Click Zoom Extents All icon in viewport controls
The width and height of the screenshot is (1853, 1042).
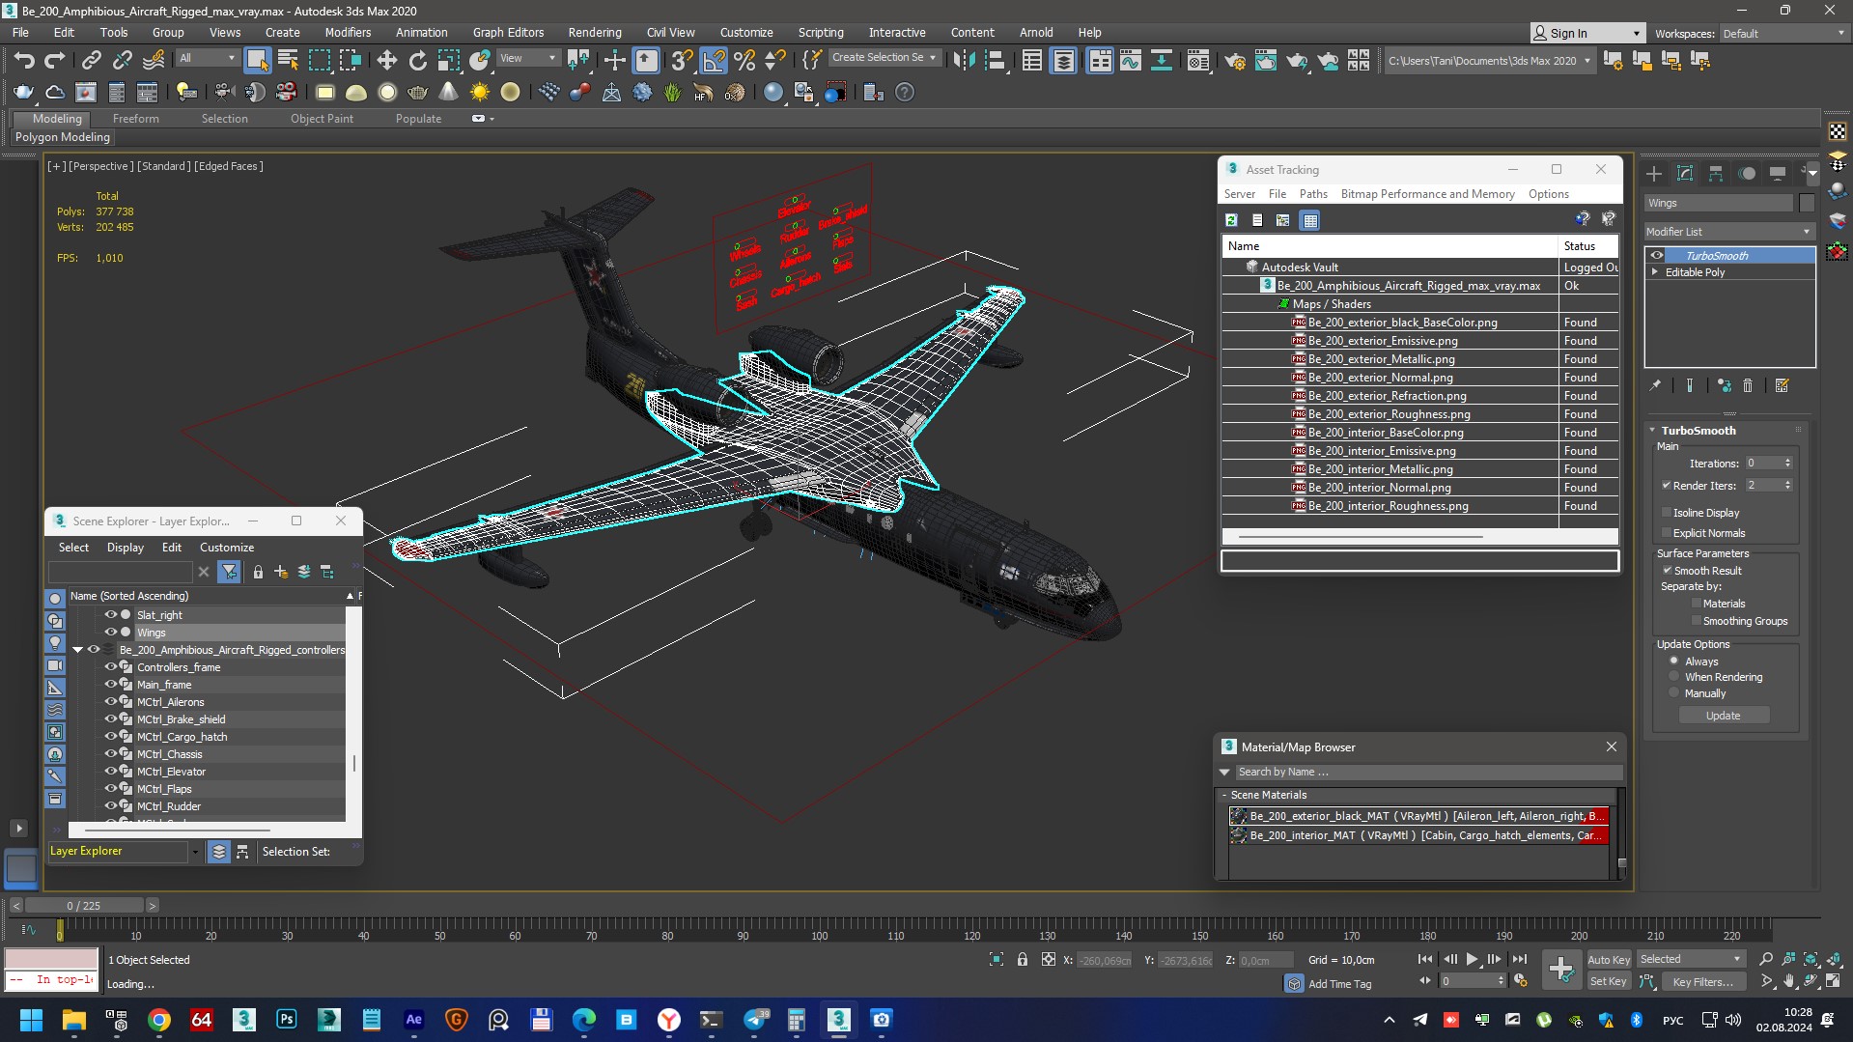click(1811, 959)
